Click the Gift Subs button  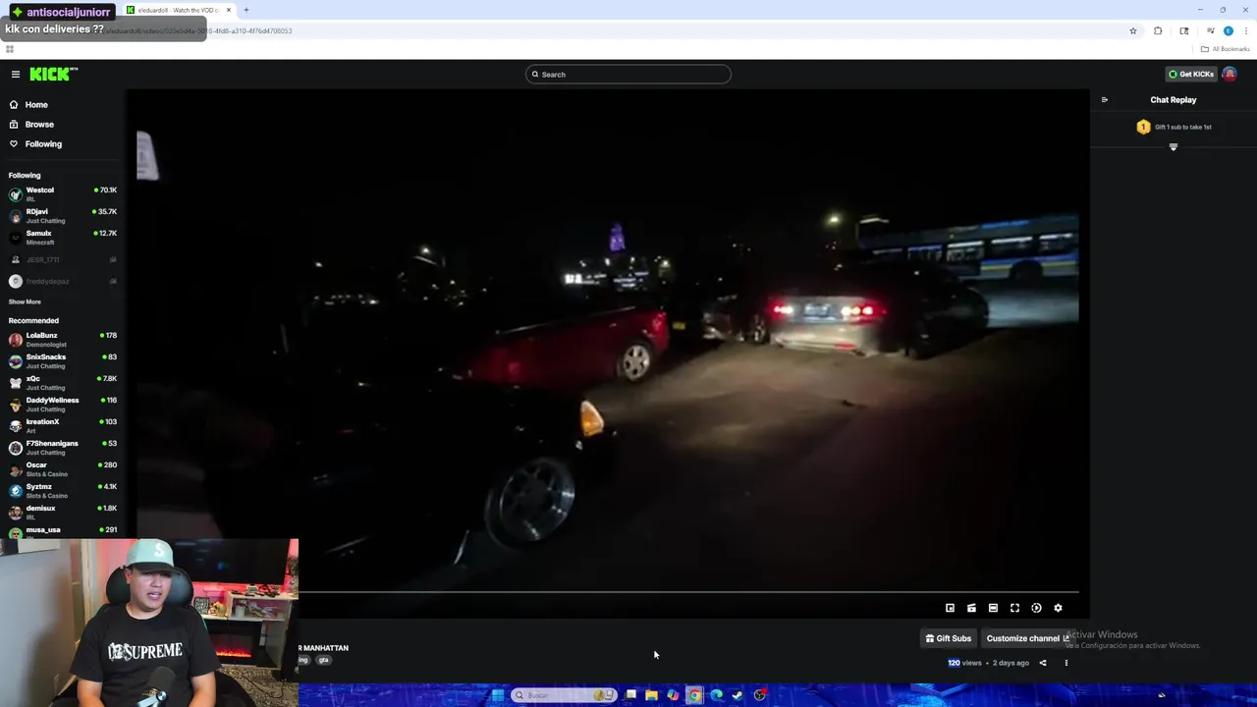pos(948,638)
